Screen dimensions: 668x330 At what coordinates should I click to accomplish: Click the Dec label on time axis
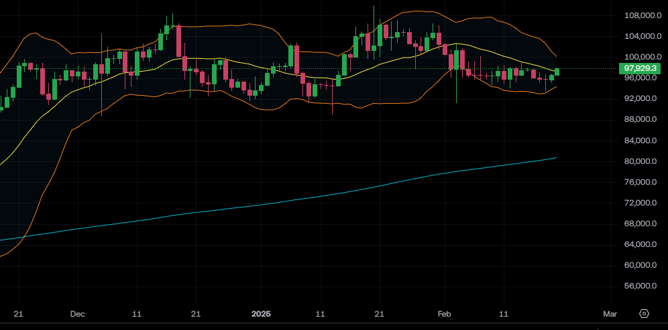click(x=78, y=314)
